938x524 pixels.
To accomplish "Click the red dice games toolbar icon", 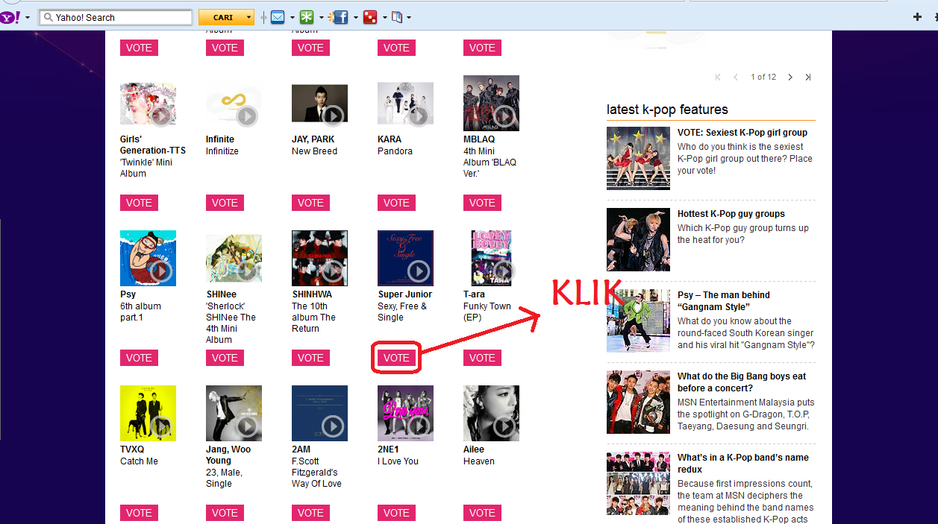I will (x=370, y=17).
